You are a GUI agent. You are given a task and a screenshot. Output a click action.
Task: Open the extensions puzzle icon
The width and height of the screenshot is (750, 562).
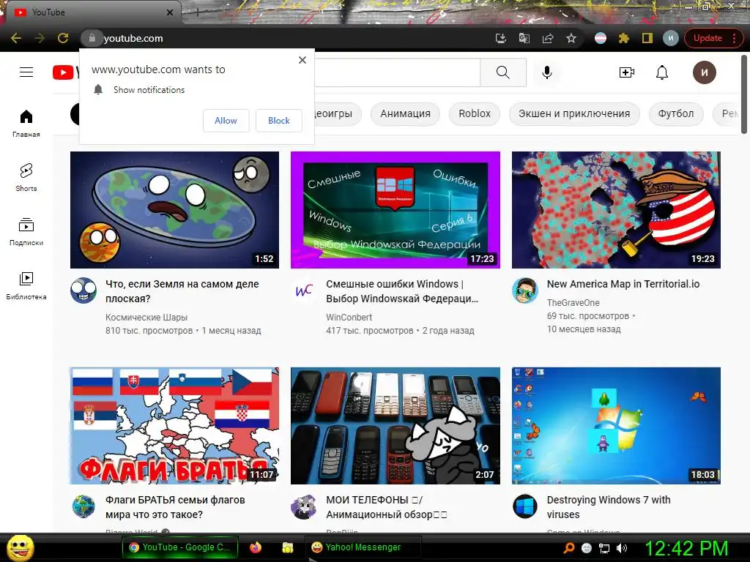pyautogui.click(x=624, y=38)
